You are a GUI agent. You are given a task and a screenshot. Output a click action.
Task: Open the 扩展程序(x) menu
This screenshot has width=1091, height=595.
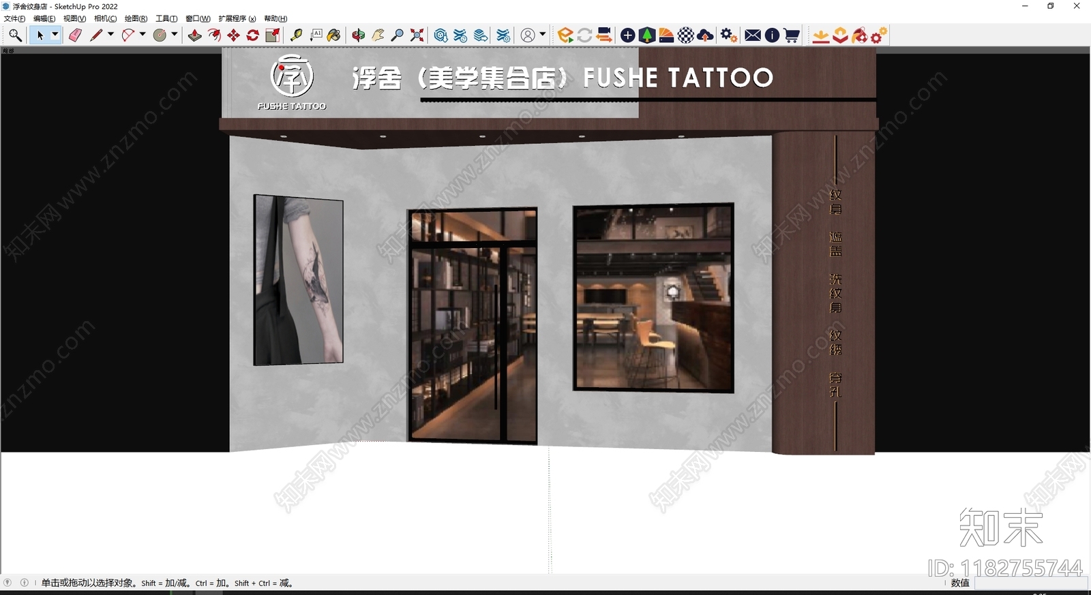point(237,18)
